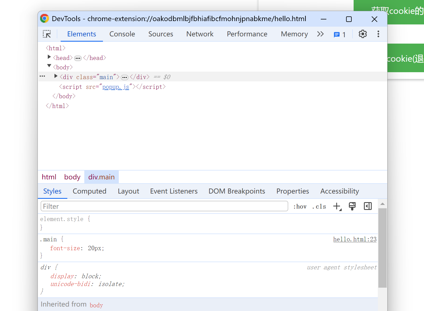
Task: Select the Computed sub-tab
Action: 90,191
